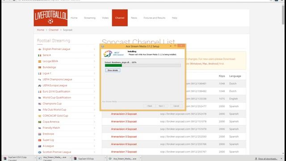Open Arenavision 7 Sopcast channel
The image size is (286, 161).
[x=124, y=152]
